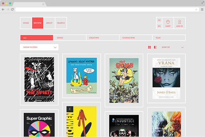
Task: Open the Year filter tab
Action: (x=168, y=38)
